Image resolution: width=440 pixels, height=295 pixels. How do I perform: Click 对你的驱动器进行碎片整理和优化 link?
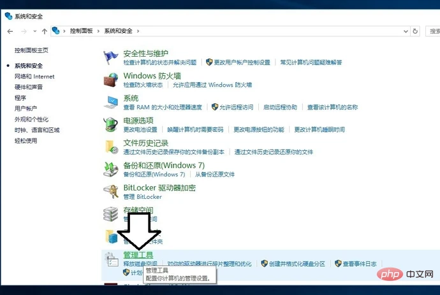(209, 264)
